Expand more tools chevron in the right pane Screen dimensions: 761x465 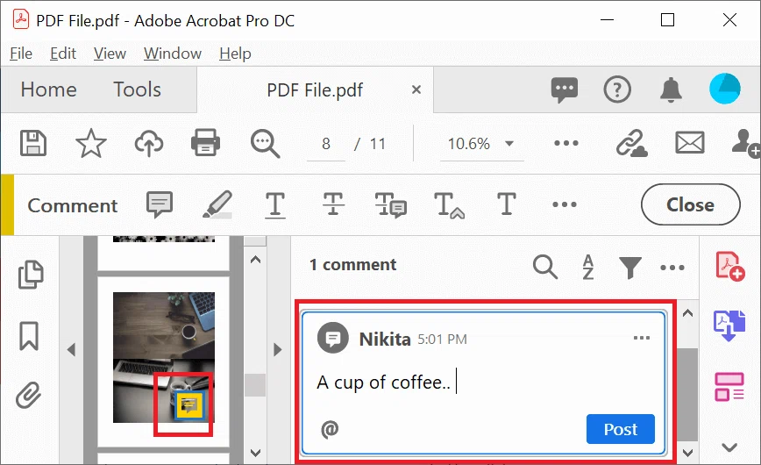[x=729, y=447]
